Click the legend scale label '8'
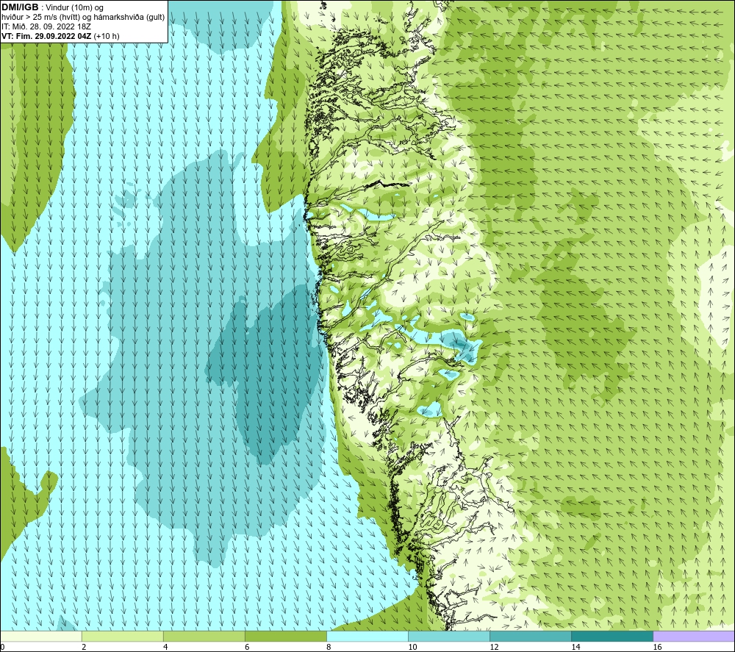The height and width of the screenshot is (652, 735). point(328,648)
